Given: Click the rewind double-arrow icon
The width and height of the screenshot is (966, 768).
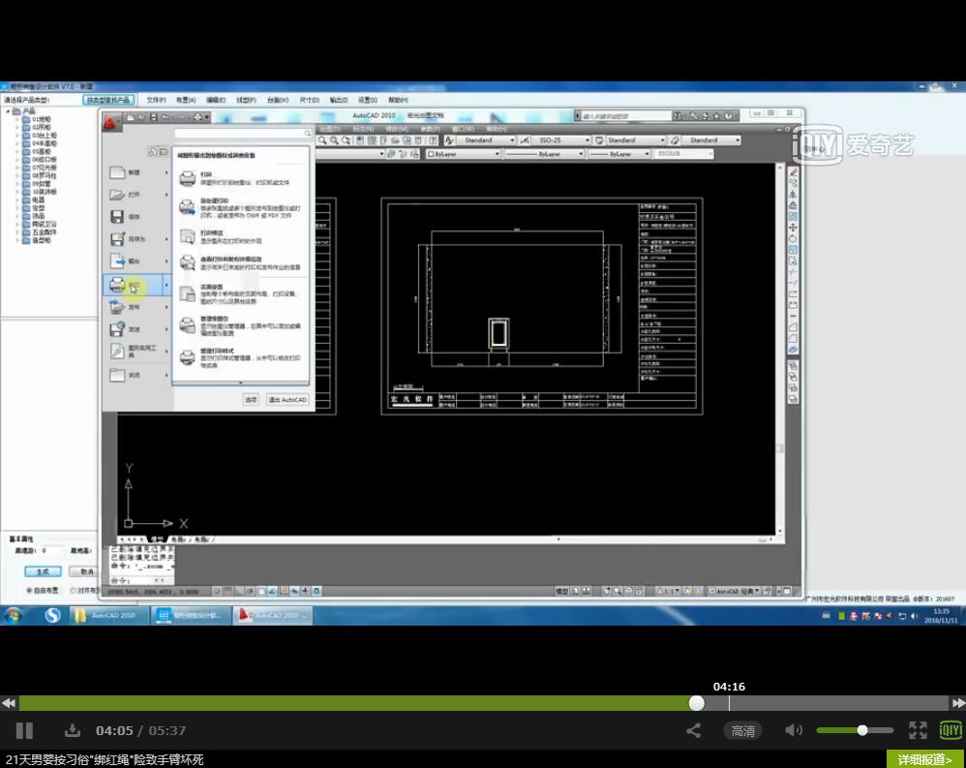Looking at the screenshot, I should 9,703.
